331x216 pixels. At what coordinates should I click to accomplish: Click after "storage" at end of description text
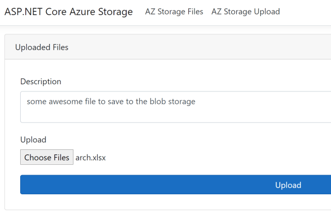(x=196, y=102)
